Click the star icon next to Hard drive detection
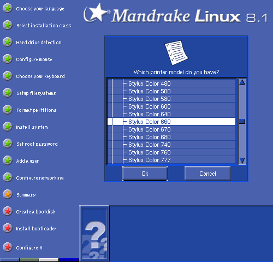273x262 pixels. click(x=8, y=42)
